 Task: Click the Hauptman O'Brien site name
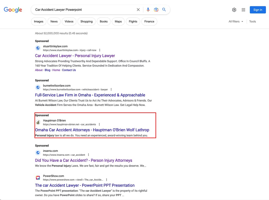[54, 120]
